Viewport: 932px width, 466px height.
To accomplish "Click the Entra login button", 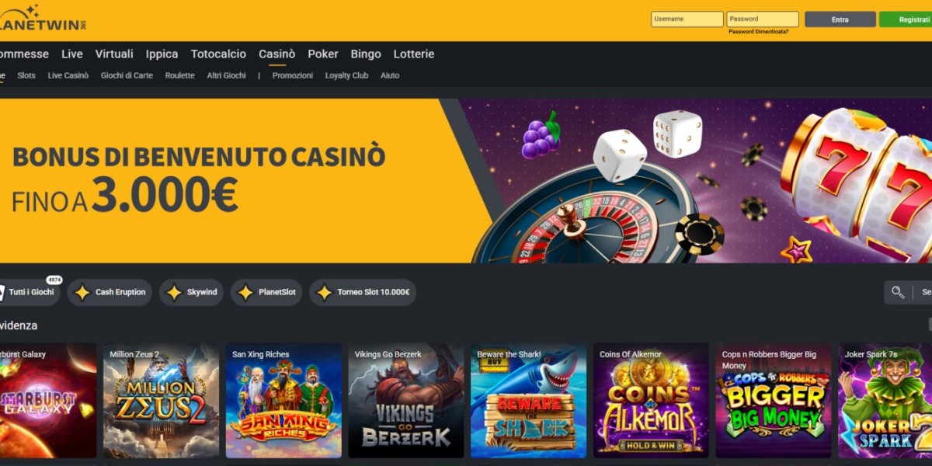I will (840, 19).
